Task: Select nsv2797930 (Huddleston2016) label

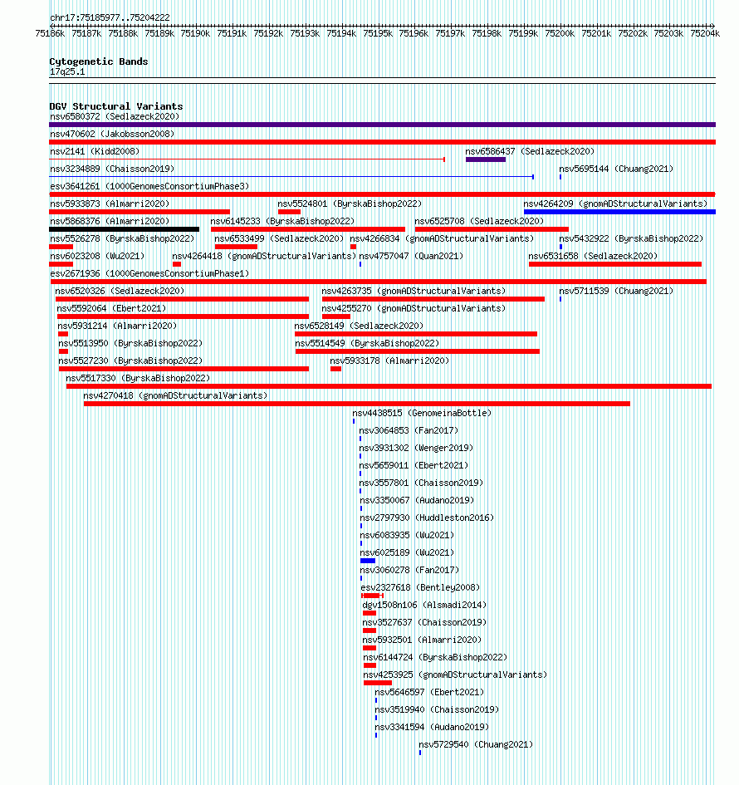Action: pyautogui.click(x=427, y=518)
